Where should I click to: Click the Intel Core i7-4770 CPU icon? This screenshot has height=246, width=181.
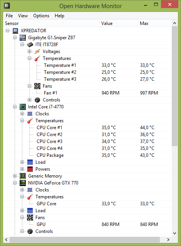pos(23,107)
